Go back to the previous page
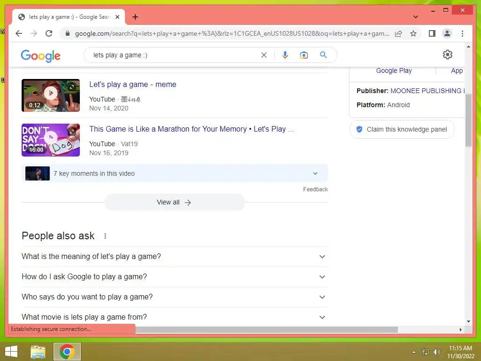Viewport: 481px width, 361px height. click(19, 33)
